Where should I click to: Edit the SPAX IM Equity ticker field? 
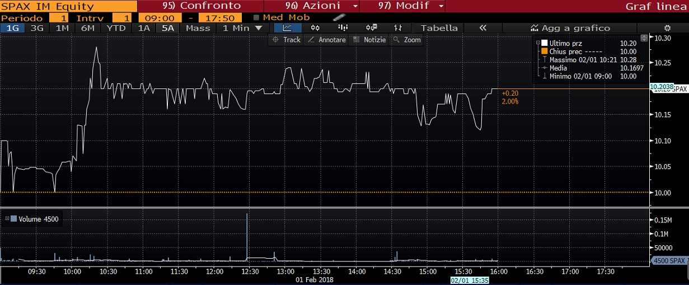pos(68,6)
